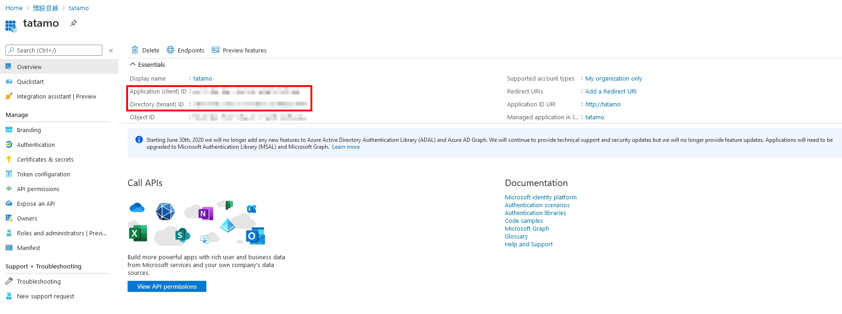The image size is (842, 314).
Task: Click the OneNote icon in Call APIs graphic
Action: pyautogui.click(x=205, y=214)
